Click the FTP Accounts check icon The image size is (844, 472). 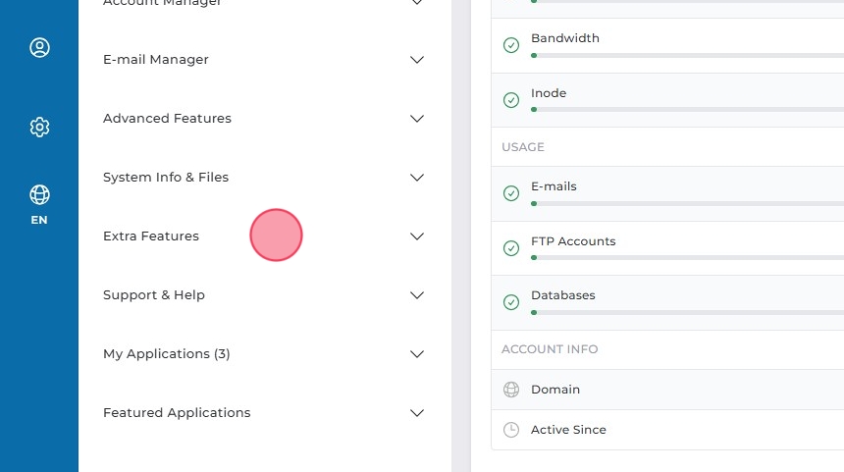(510, 248)
